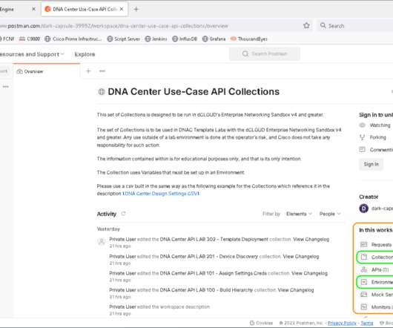
Task: Click DNA Center API LAB 302 collection name
Action: (x=214, y=240)
